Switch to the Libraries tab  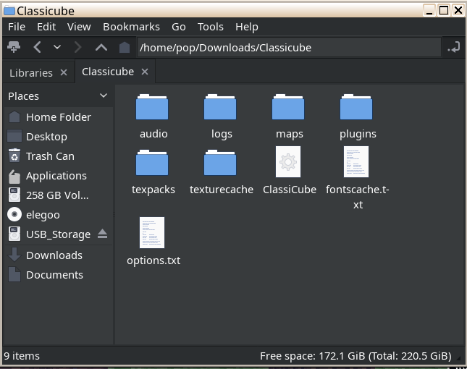[x=31, y=72]
